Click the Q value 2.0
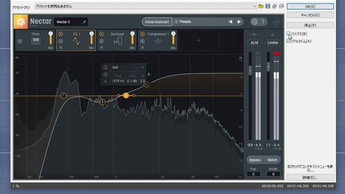Viewport: 345px width, 194px height. [x=143, y=81]
